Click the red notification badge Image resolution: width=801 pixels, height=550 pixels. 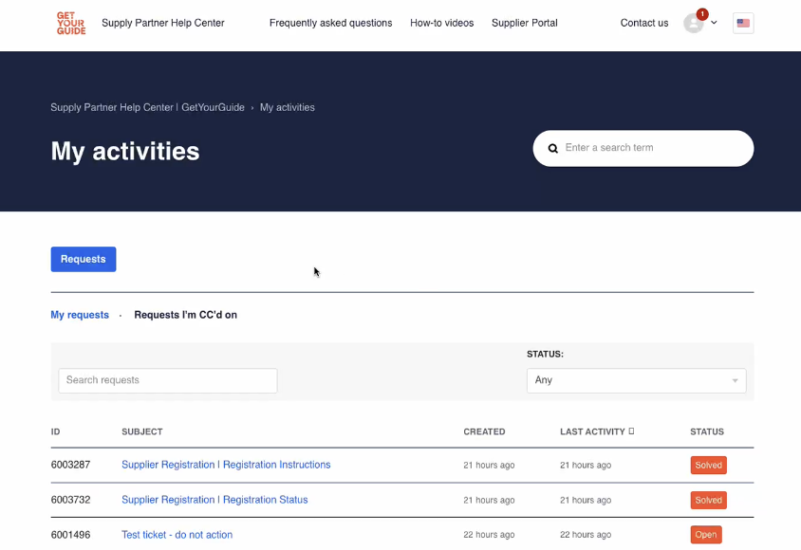click(702, 14)
